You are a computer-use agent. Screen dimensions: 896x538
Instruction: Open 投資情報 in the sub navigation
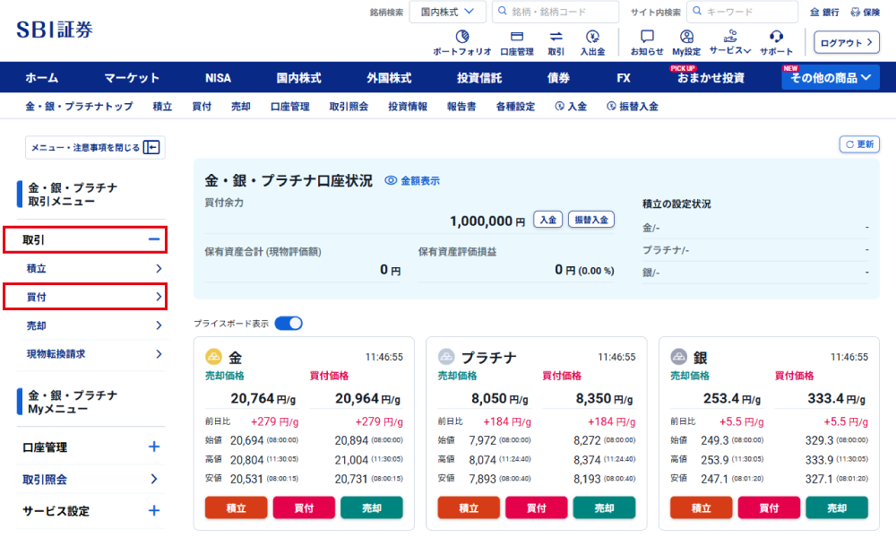click(x=408, y=106)
